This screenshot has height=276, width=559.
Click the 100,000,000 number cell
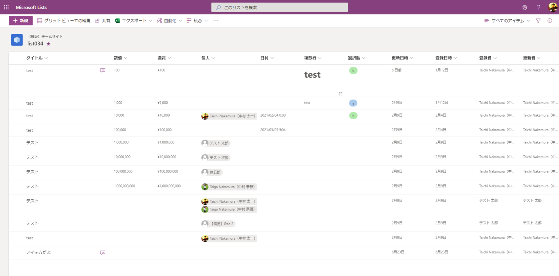(123, 171)
